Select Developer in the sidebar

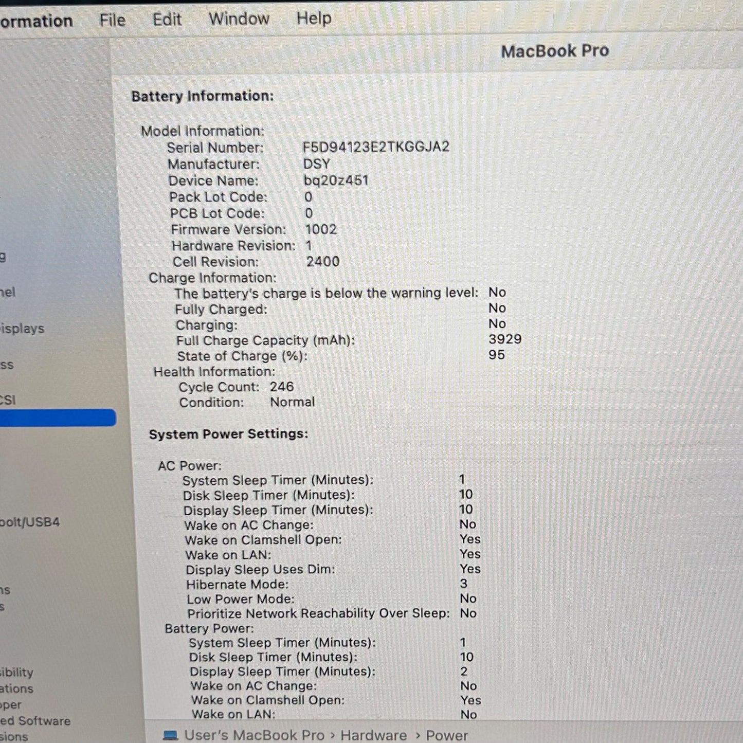point(11,705)
